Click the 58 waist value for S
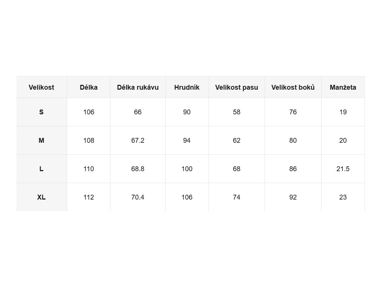This screenshot has height=287, width=382. coord(237,112)
